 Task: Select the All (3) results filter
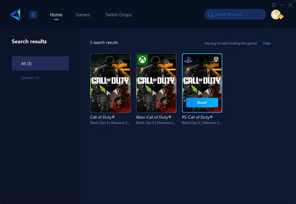pyautogui.click(x=40, y=63)
